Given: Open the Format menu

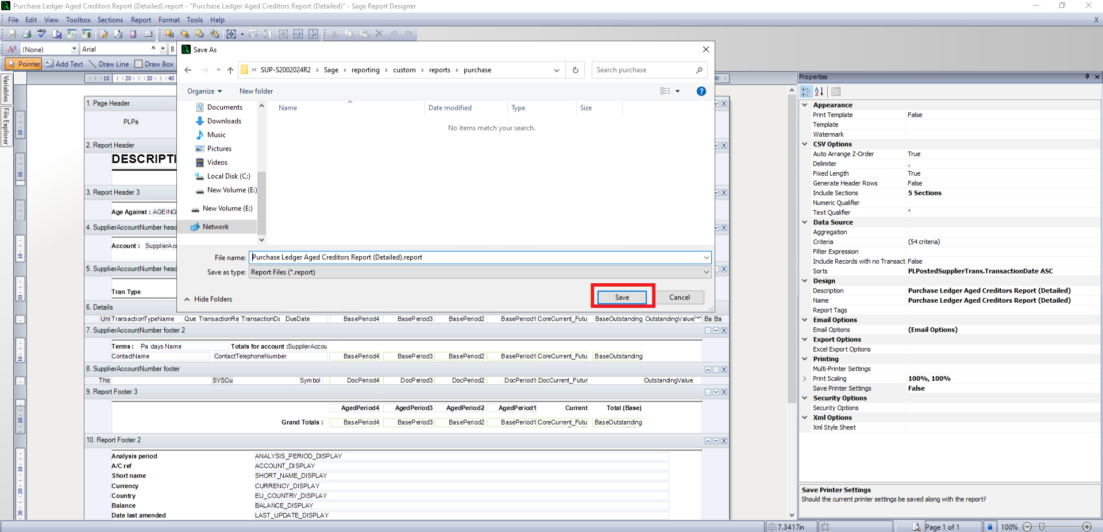Looking at the screenshot, I should coord(169,20).
